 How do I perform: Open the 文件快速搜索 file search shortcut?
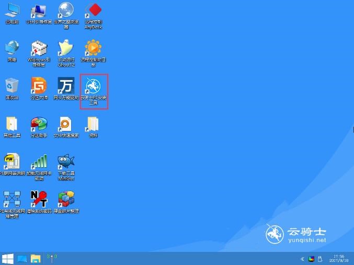tap(66, 127)
